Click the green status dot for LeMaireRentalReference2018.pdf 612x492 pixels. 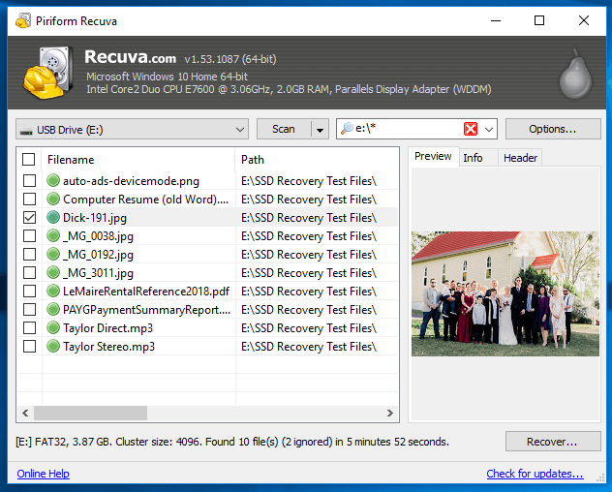[x=52, y=291]
